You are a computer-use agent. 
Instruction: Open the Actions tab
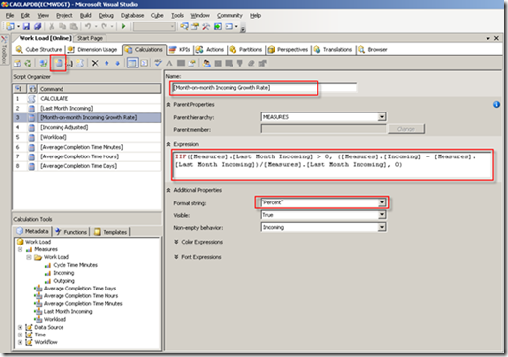[x=210, y=50]
